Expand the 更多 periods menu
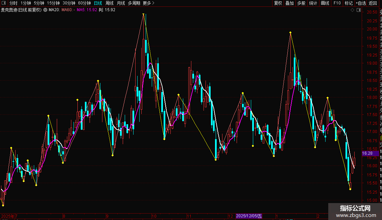Screen dimensions: 382x220 coord(149,3)
